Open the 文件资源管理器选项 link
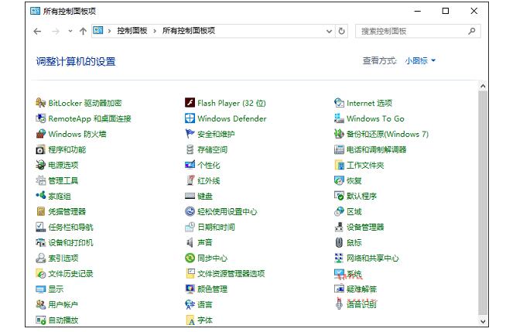Screen dimensions: 523x332 (231, 274)
